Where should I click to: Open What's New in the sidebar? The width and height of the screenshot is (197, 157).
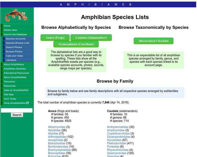coord(17,30)
